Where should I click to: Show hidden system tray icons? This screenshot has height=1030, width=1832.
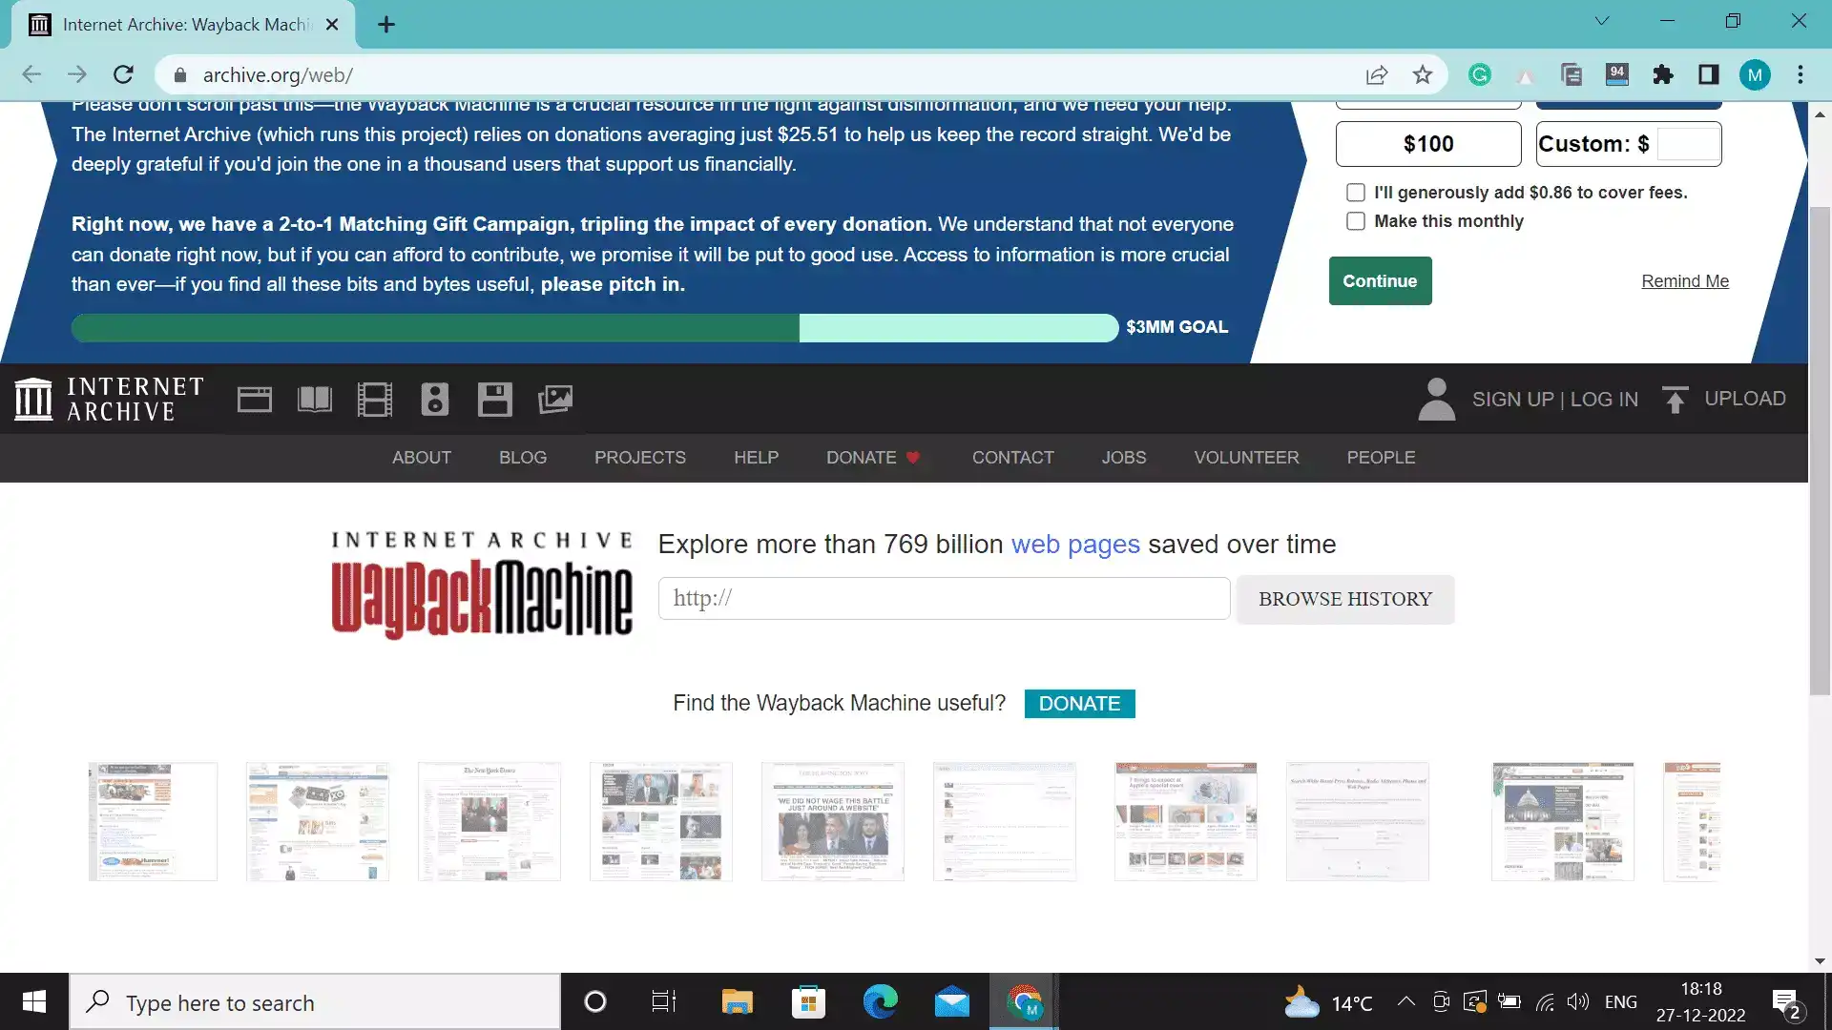1406,1002
